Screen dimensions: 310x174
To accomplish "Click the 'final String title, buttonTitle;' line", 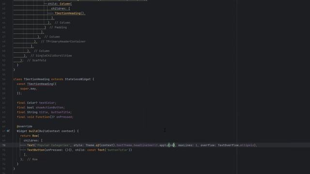I will [44, 112].
